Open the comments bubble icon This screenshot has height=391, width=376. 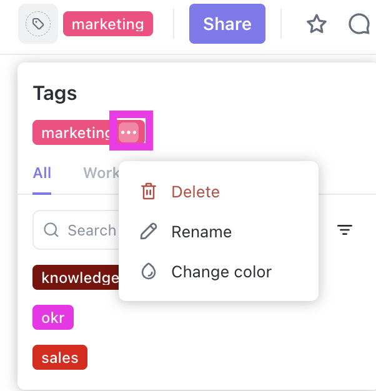tap(360, 24)
